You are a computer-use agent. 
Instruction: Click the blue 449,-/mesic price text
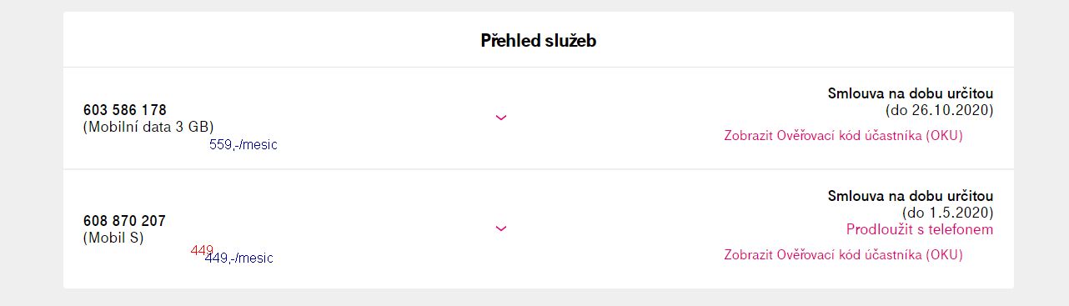238,258
